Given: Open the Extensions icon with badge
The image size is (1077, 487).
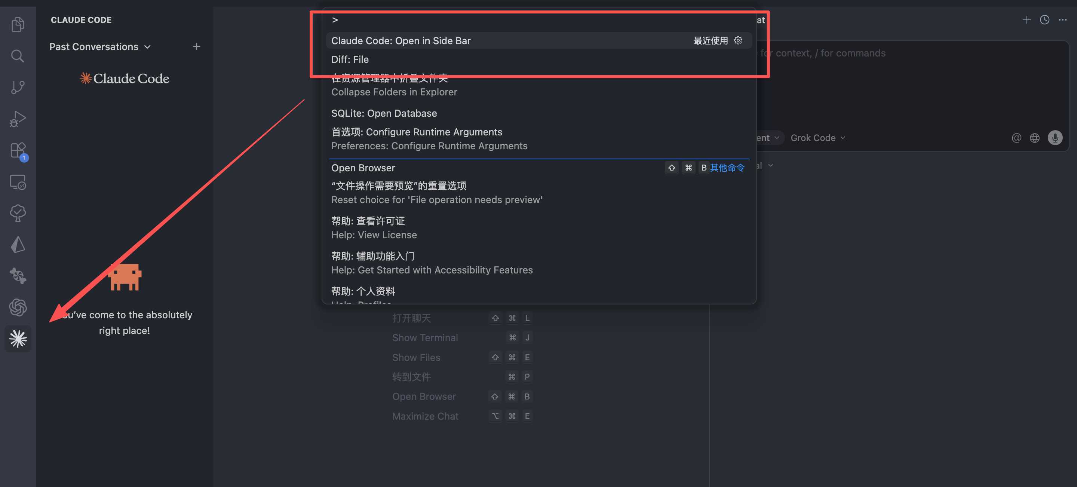Looking at the screenshot, I should point(18,150).
